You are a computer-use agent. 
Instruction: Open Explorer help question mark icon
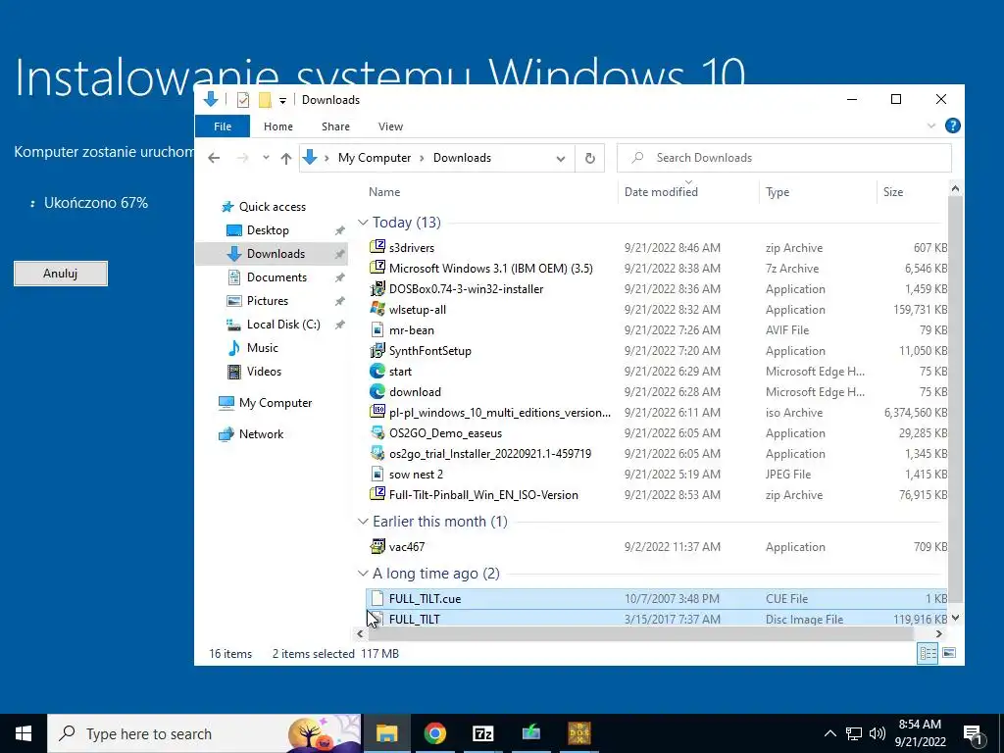pos(953,125)
